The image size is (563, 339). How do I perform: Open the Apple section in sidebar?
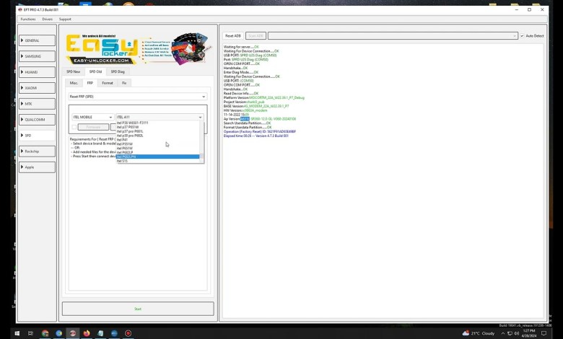[37, 167]
